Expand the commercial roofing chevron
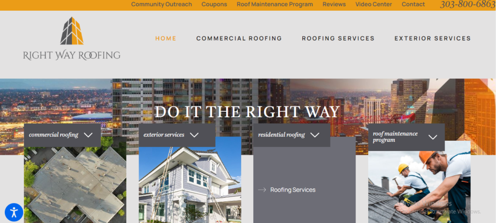 [88, 135]
